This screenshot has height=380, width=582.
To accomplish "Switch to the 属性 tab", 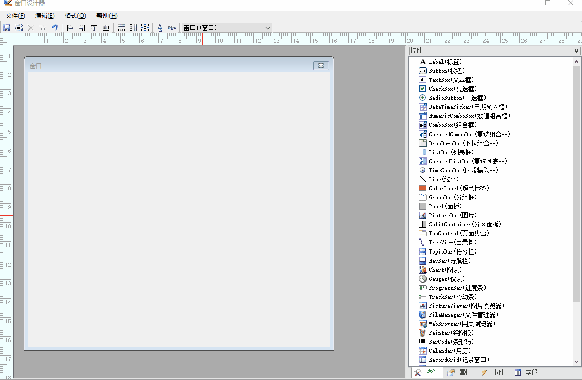I will click(459, 372).
